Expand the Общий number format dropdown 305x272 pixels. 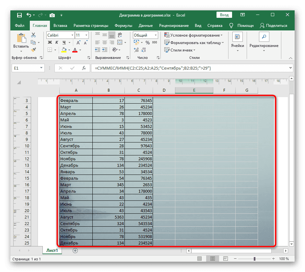(155, 35)
